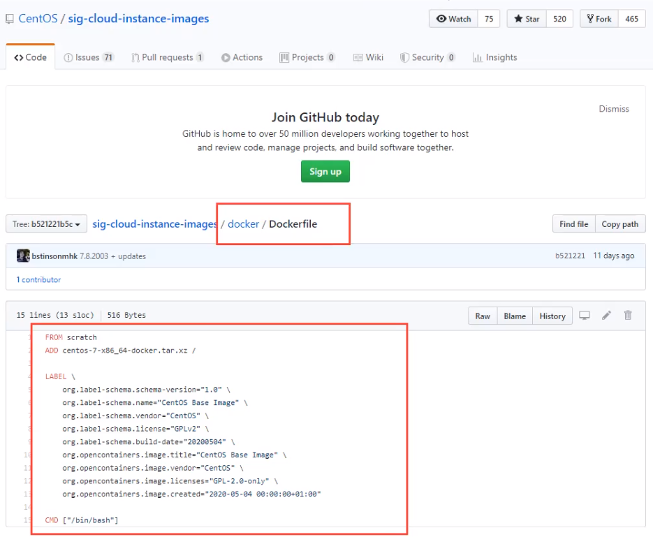
Task: Click the org.opencontainers.image.licenses line
Action: [x=170, y=481]
